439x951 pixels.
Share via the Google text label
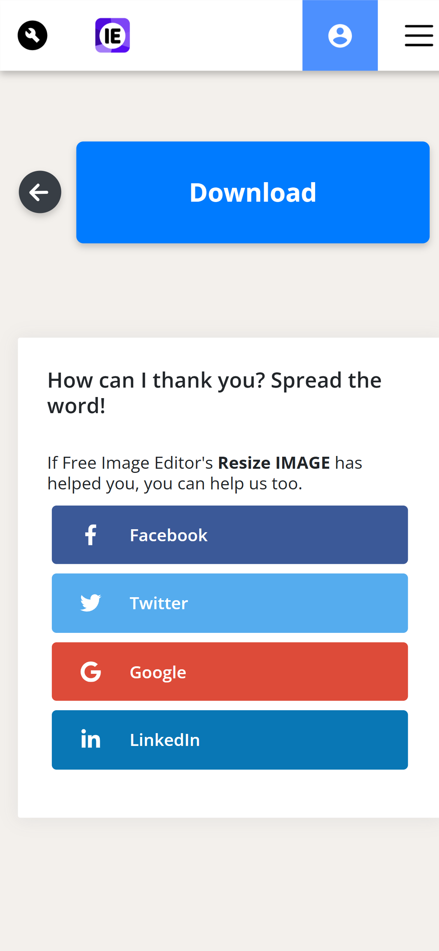(x=158, y=672)
